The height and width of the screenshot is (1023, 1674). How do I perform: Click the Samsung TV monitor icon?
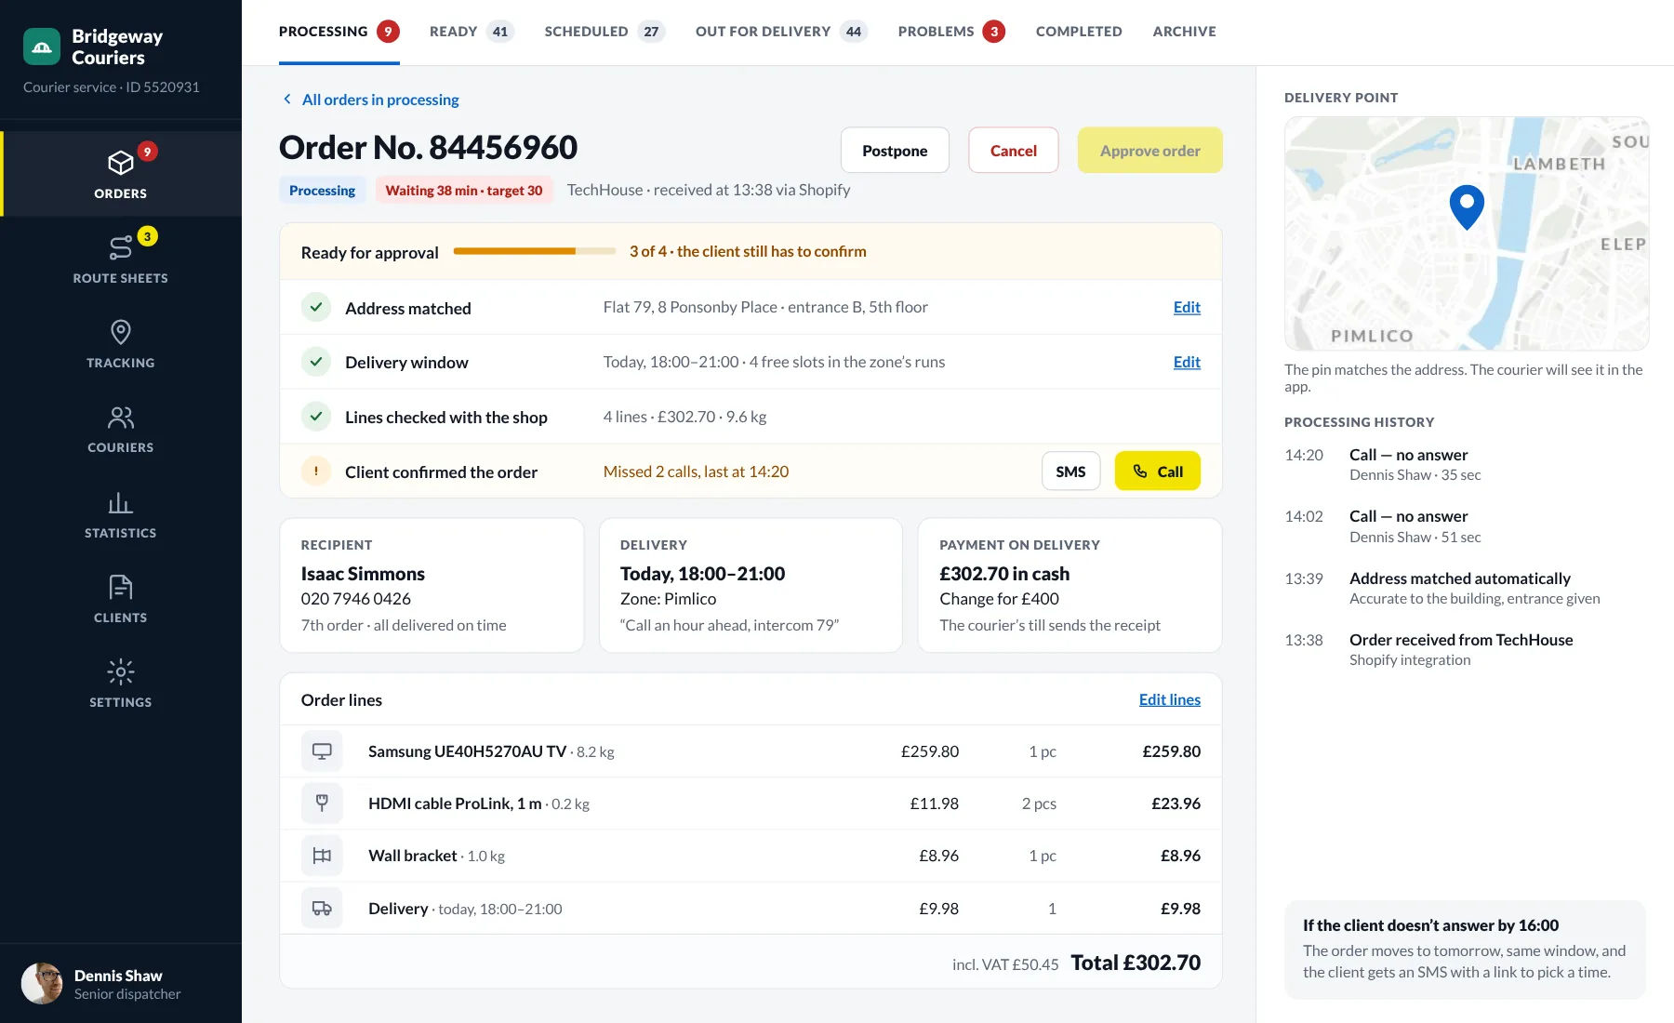click(322, 751)
